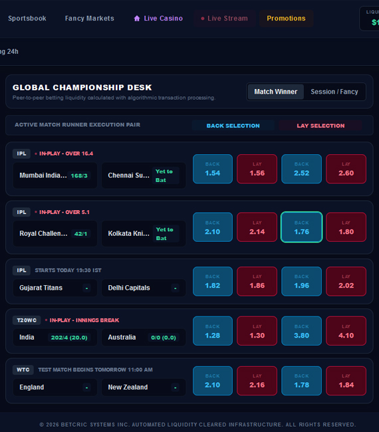Click the Yet to Bat label for Kolkata

(x=166, y=234)
